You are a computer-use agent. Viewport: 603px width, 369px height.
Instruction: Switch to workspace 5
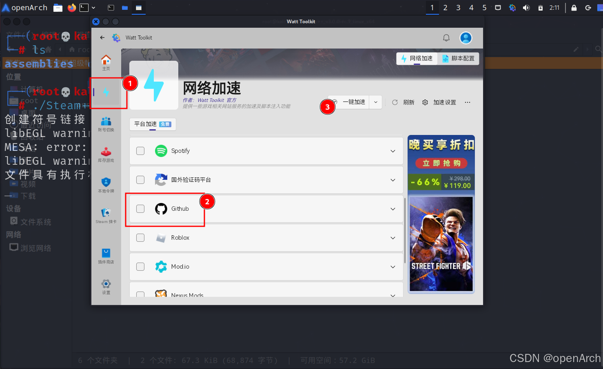pyautogui.click(x=485, y=8)
